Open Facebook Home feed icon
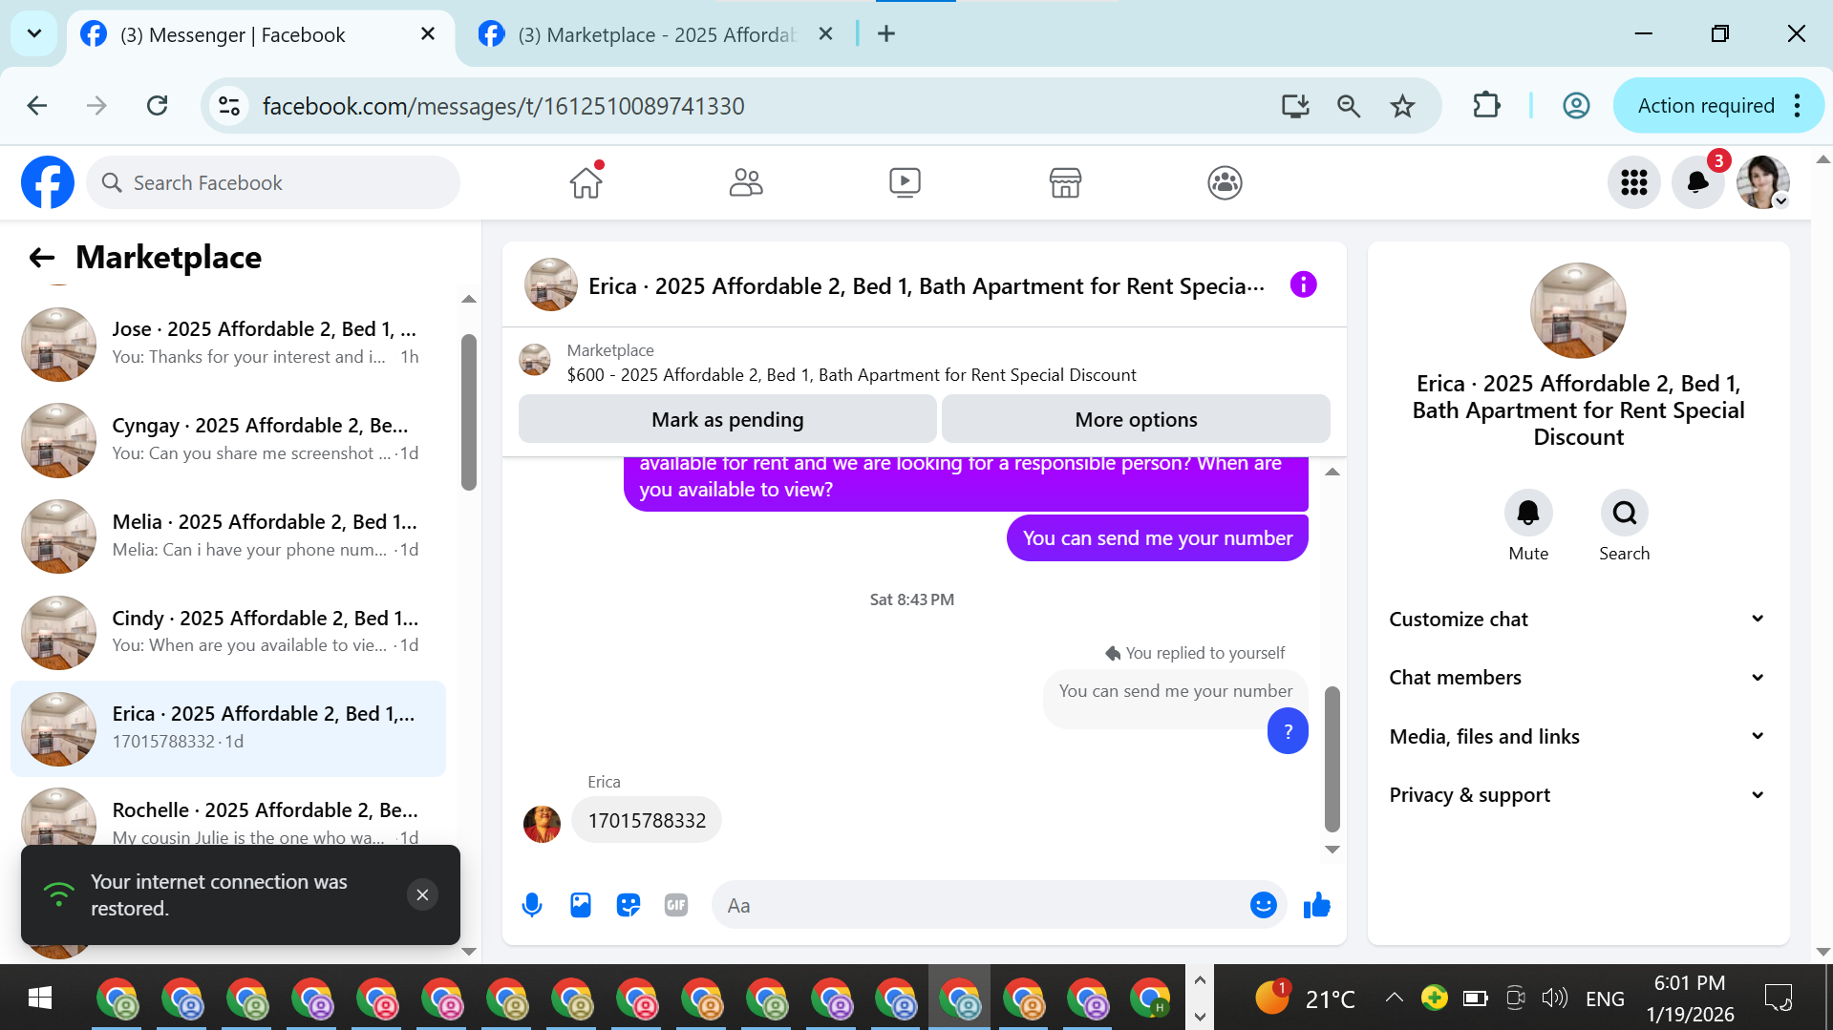Viewport: 1833px width, 1030px height. click(586, 182)
